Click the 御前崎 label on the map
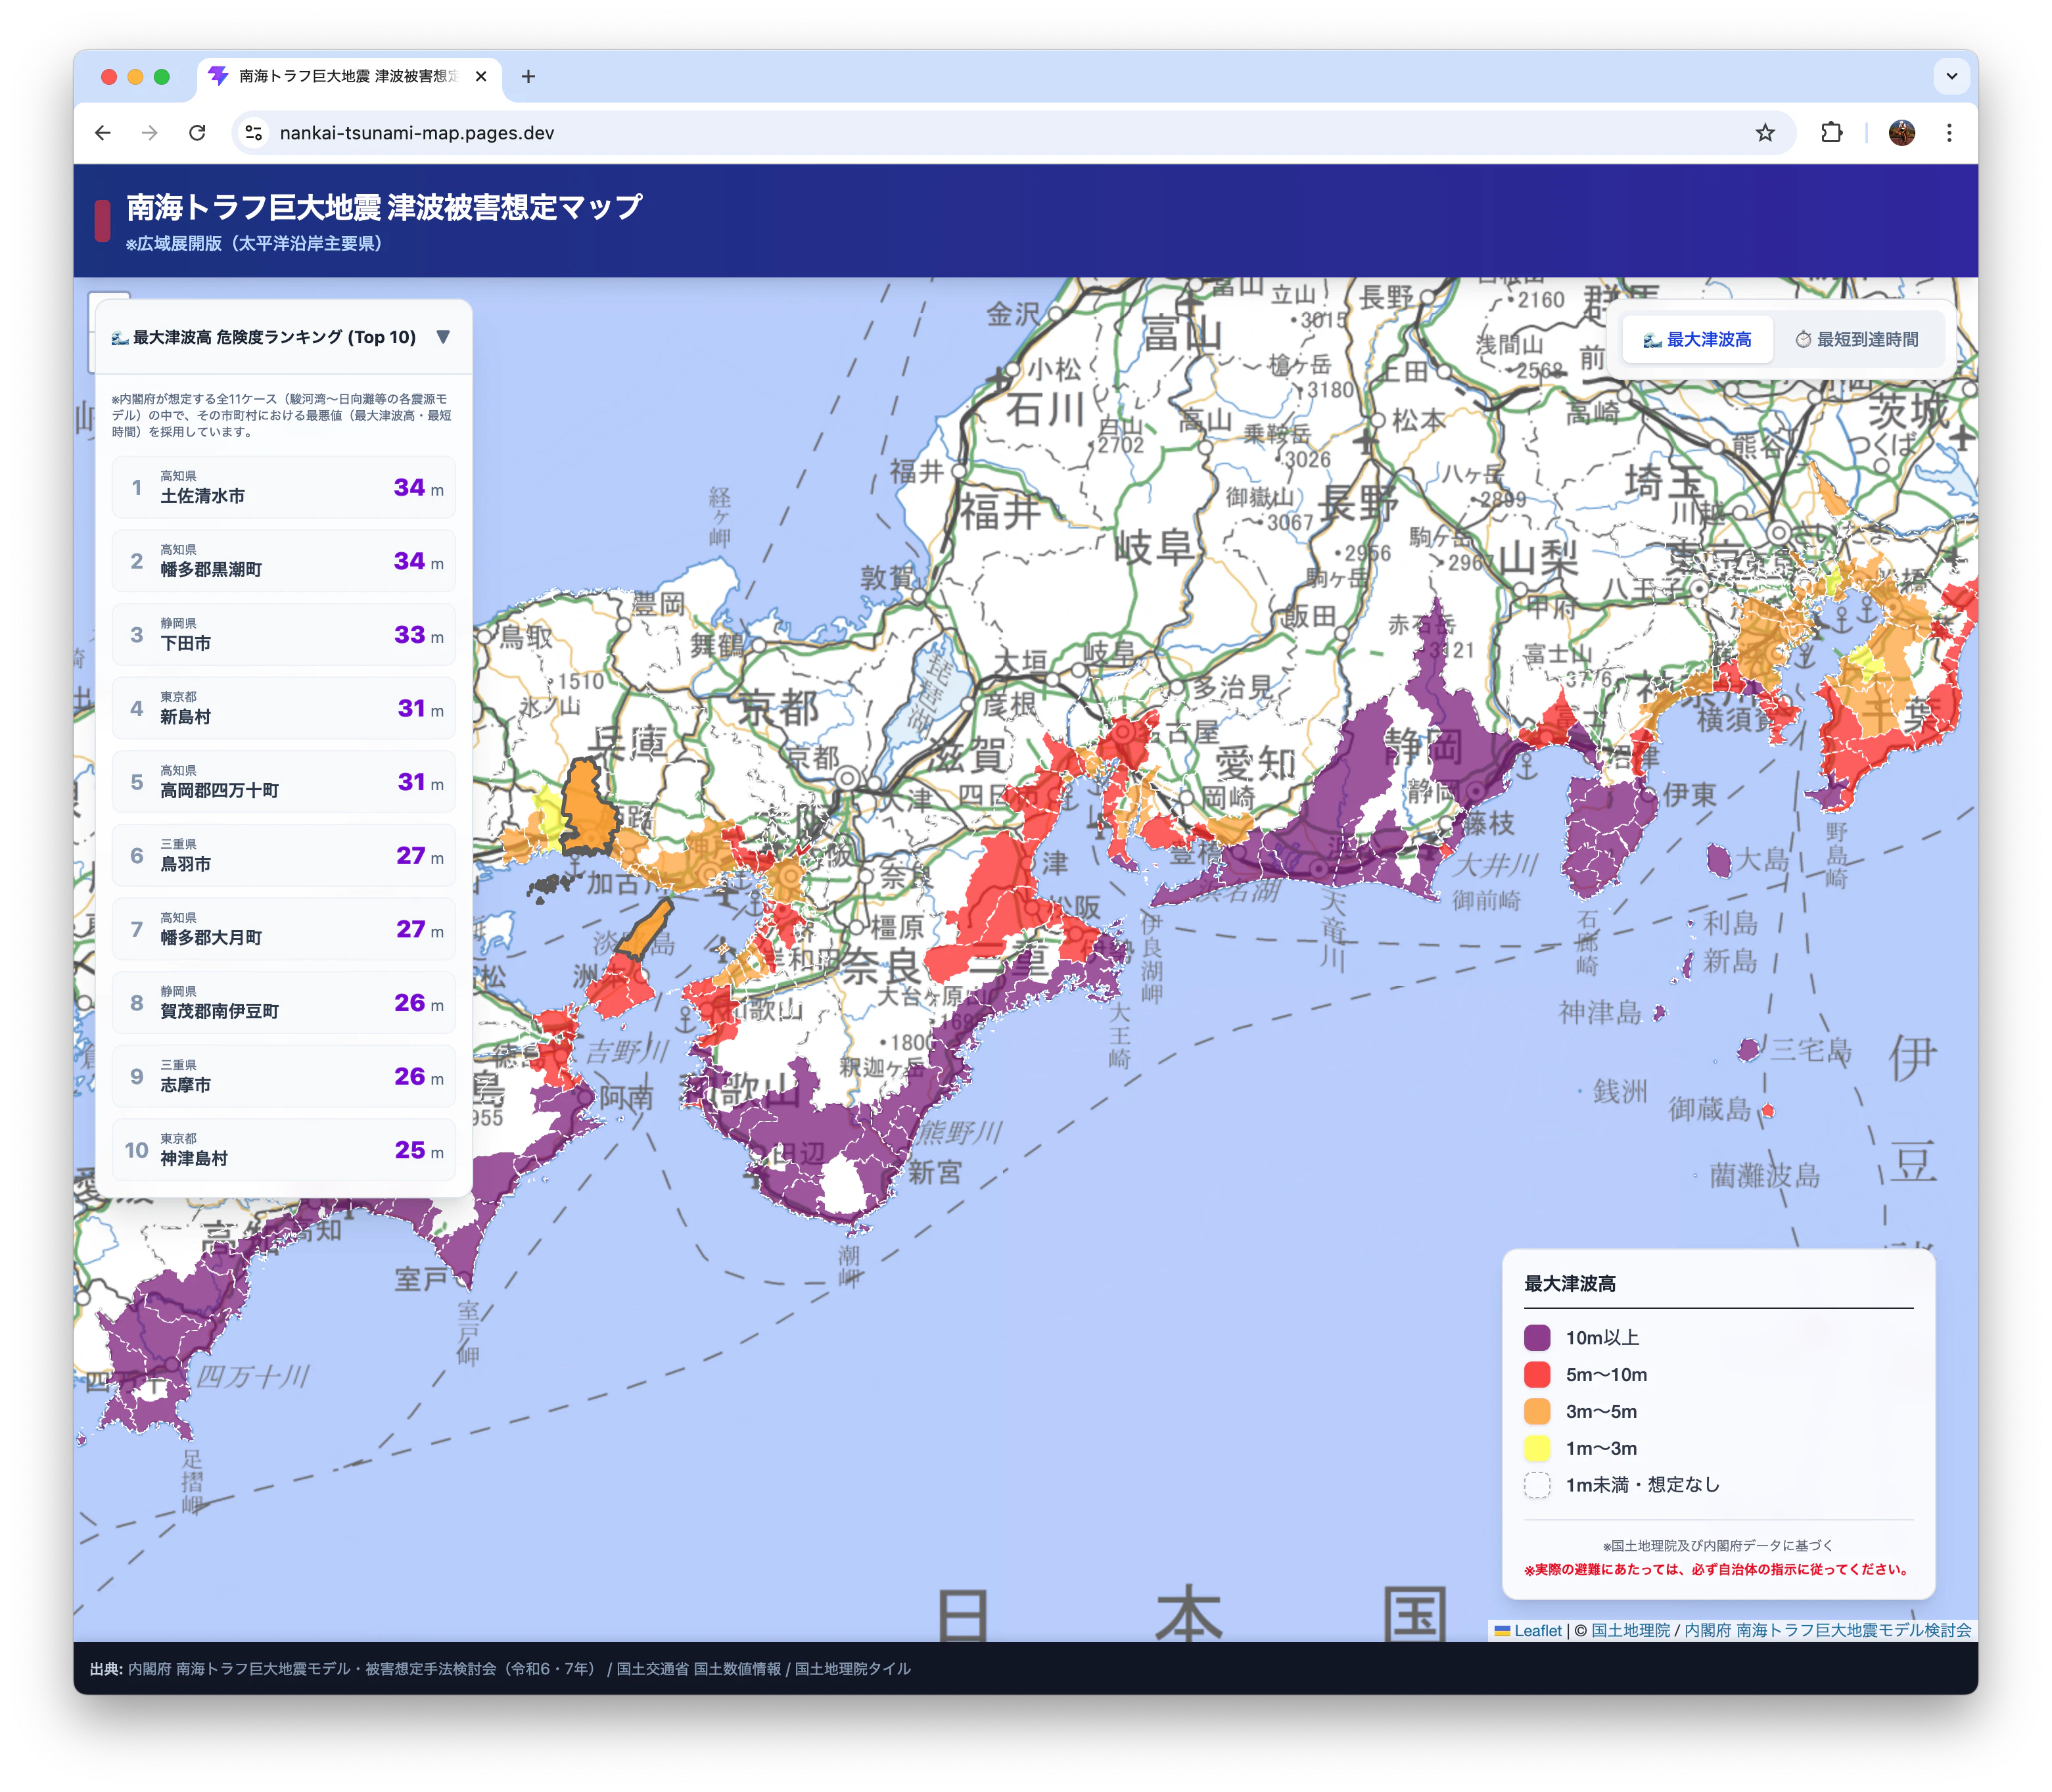2052x1792 pixels. (1486, 901)
